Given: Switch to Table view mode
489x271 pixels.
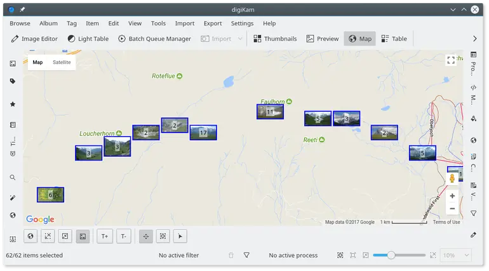Looking at the screenshot, I should [394, 39].
